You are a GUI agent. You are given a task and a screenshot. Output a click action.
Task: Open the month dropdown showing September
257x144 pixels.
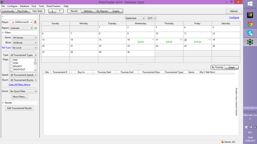[x=135, y=18]
